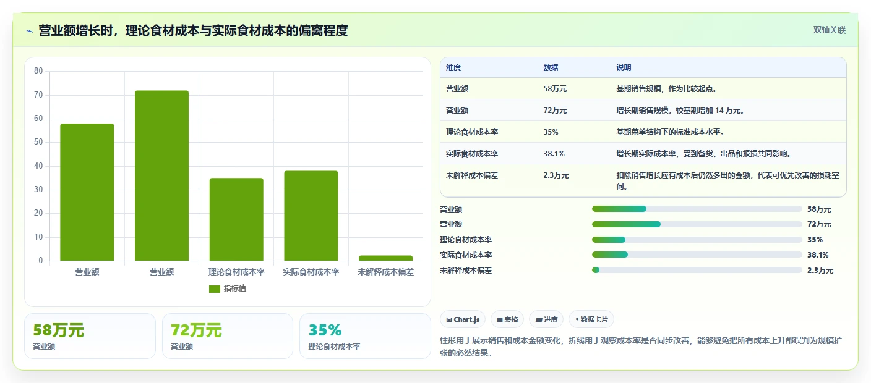Screen dimensions: 871x383
Task: Click 实际食材成本率 label in progress list
Action: (466, 255)
